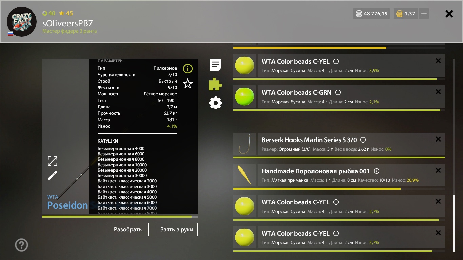Click the Russian flag icon

click(11, 34)
